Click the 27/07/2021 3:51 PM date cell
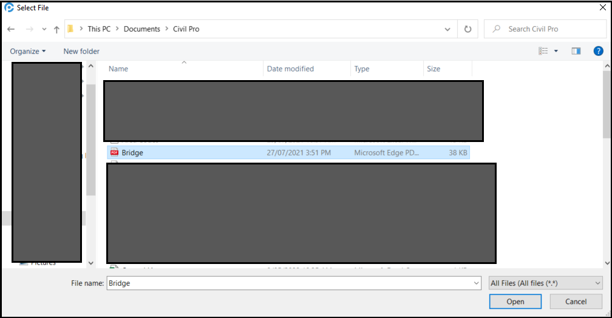 [299, 152]
